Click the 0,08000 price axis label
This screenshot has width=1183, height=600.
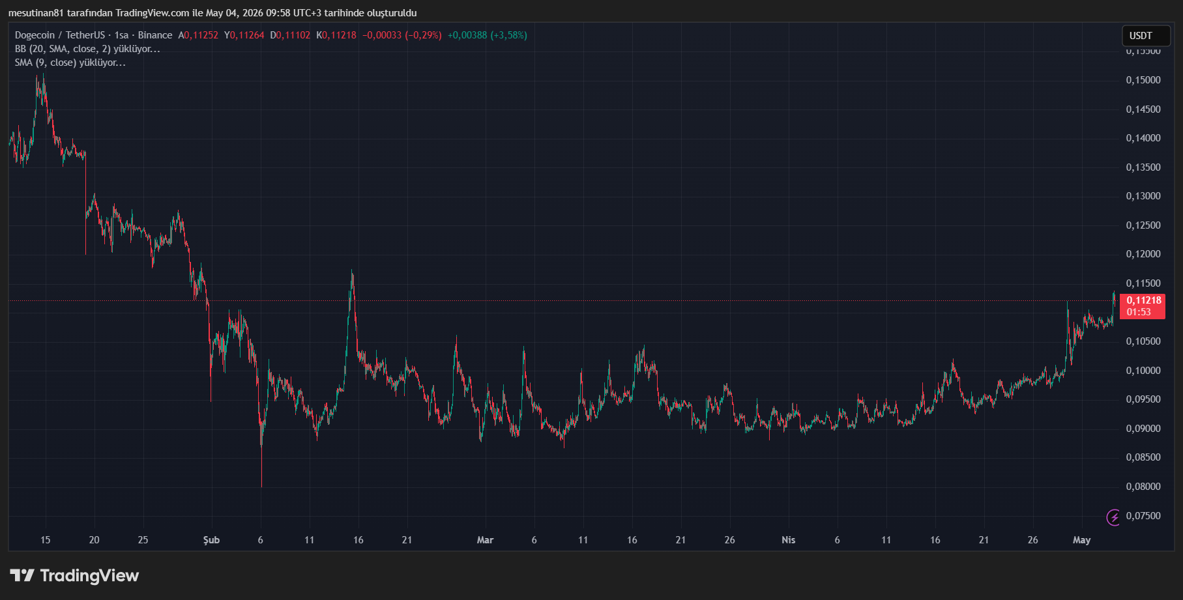[1143, 487]
